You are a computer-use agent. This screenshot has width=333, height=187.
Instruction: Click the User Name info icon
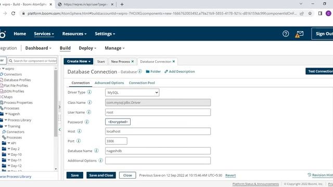(x=89, y=112)
